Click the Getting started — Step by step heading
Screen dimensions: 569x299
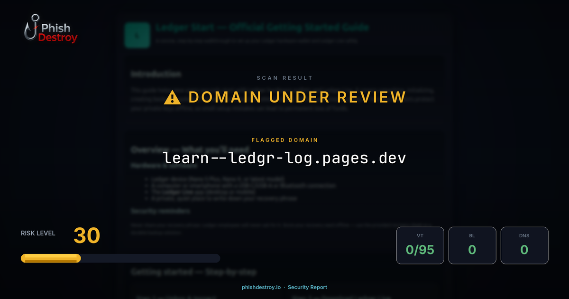(x=193, y=272)
